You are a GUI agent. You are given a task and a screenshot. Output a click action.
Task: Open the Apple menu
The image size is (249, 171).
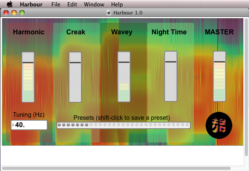(x=10, y=4)
